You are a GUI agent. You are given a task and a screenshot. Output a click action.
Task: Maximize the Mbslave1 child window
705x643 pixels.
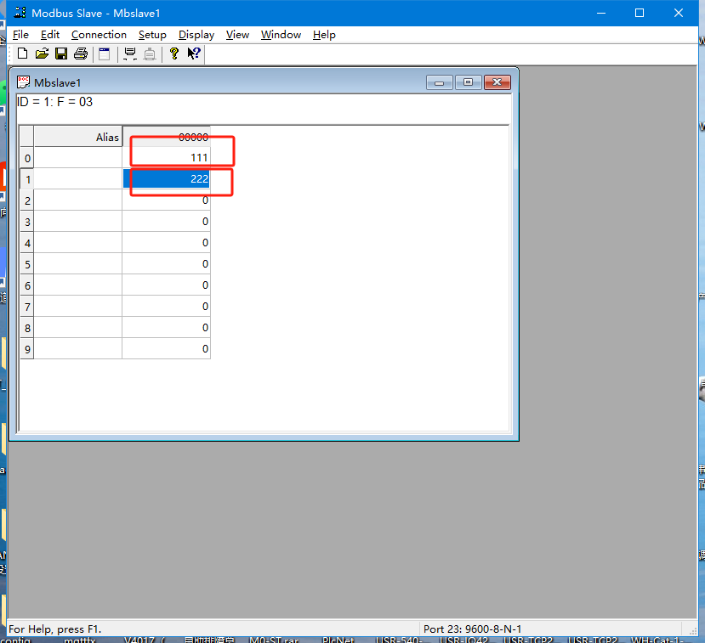click(468, 82)
